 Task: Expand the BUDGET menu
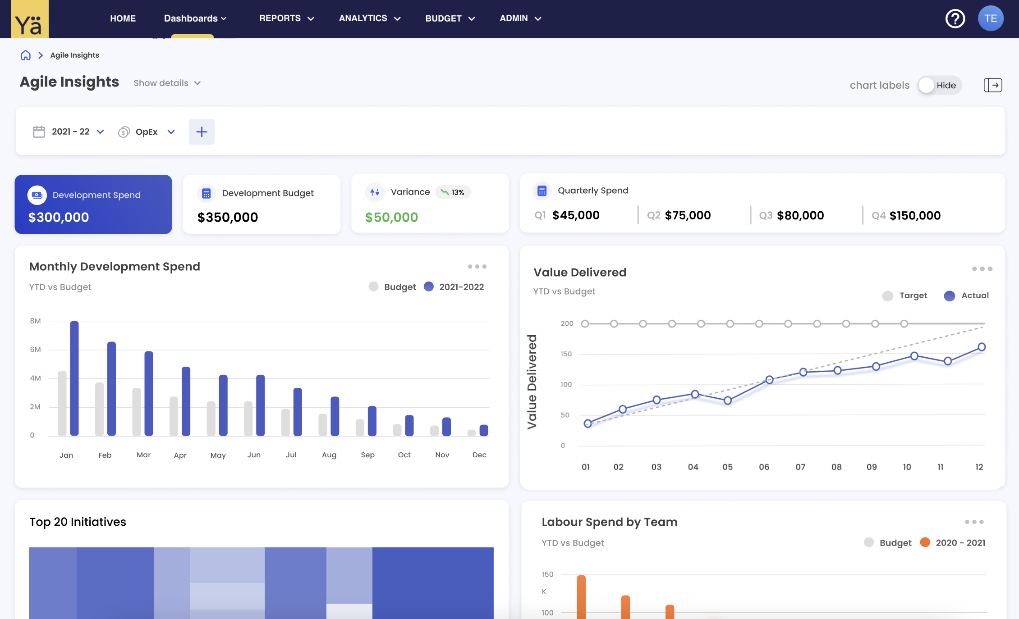pos(450,18)
